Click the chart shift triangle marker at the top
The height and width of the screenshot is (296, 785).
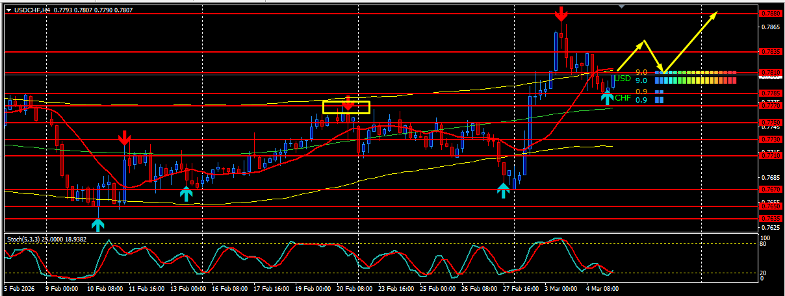tap(622, 6)
